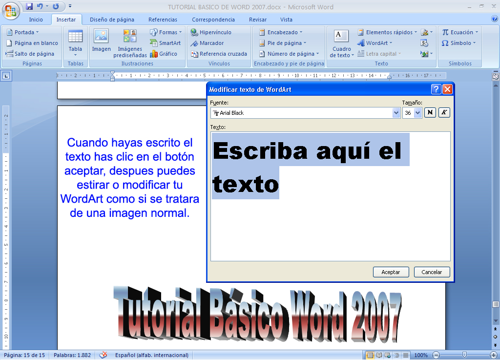Viewport: 500px width, 360px height.
Task: Insert a Gráfico chart
Action: (x=164, y=54)
